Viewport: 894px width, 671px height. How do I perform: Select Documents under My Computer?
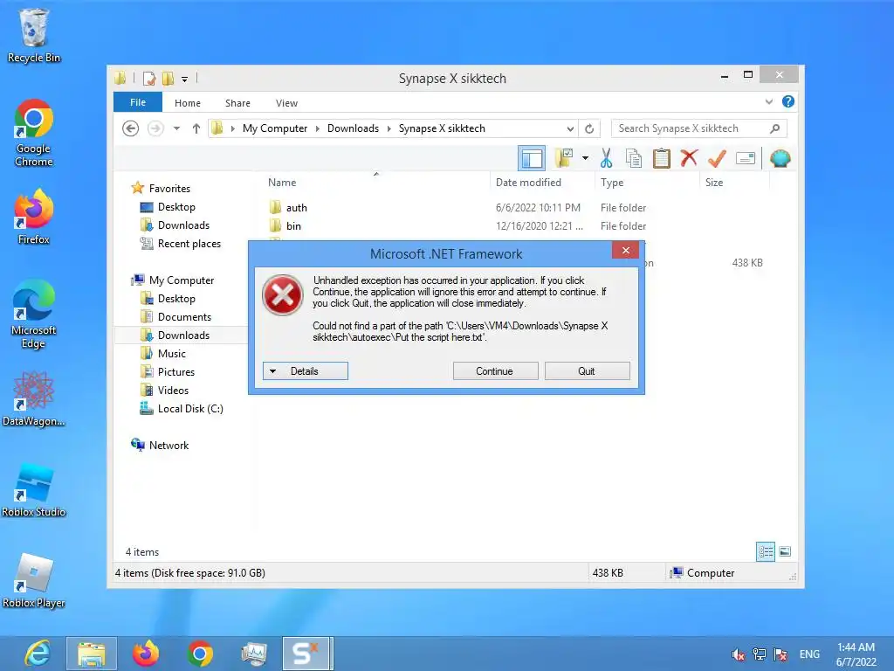[x=184, y=316]
